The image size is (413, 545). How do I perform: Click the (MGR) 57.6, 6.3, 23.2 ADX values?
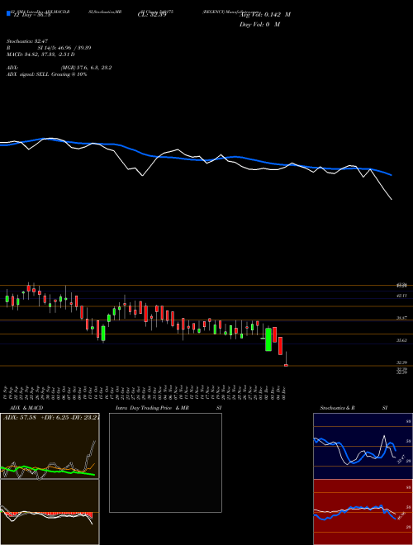click(86, 68)
